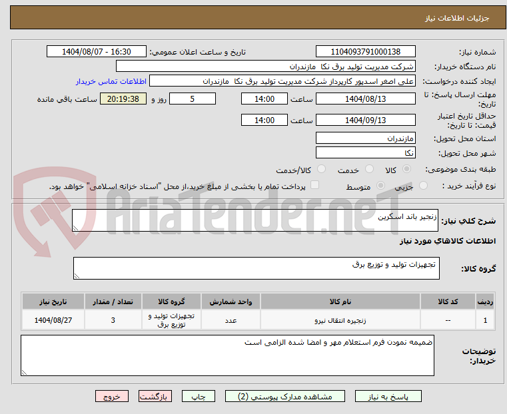
Task: Select the کالا radio button
Action: pyautogui.click(x=406, y=169)
